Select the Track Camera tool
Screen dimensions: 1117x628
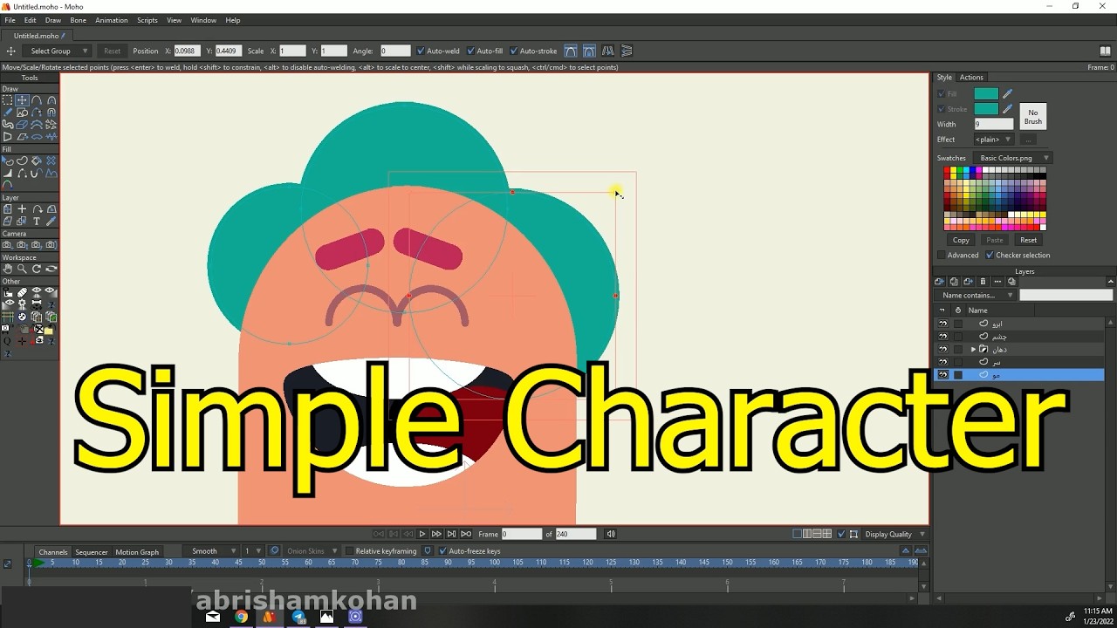pos(7,244)
